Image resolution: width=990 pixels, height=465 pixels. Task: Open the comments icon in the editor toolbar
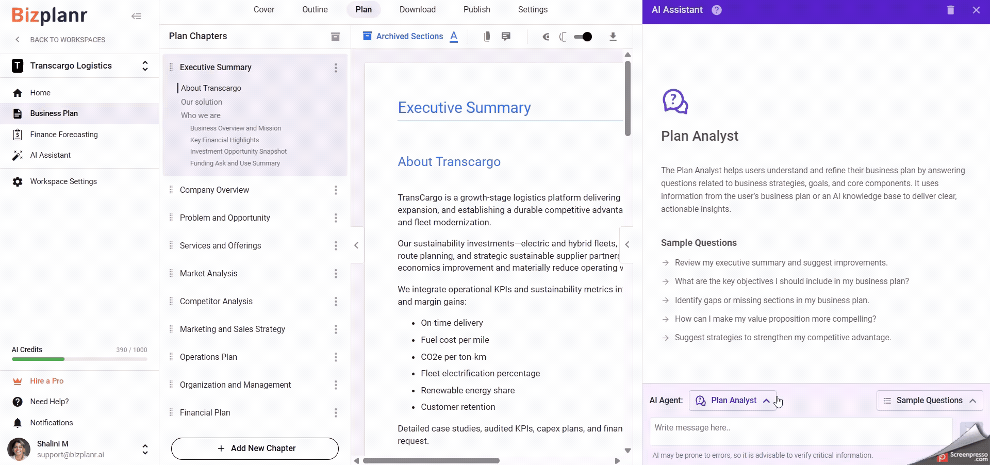click(506, 37)
